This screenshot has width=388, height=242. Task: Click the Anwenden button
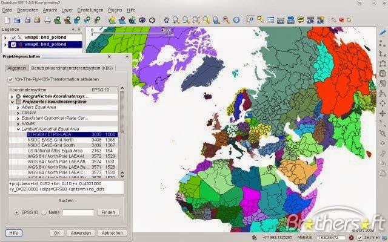coord(81,233)
